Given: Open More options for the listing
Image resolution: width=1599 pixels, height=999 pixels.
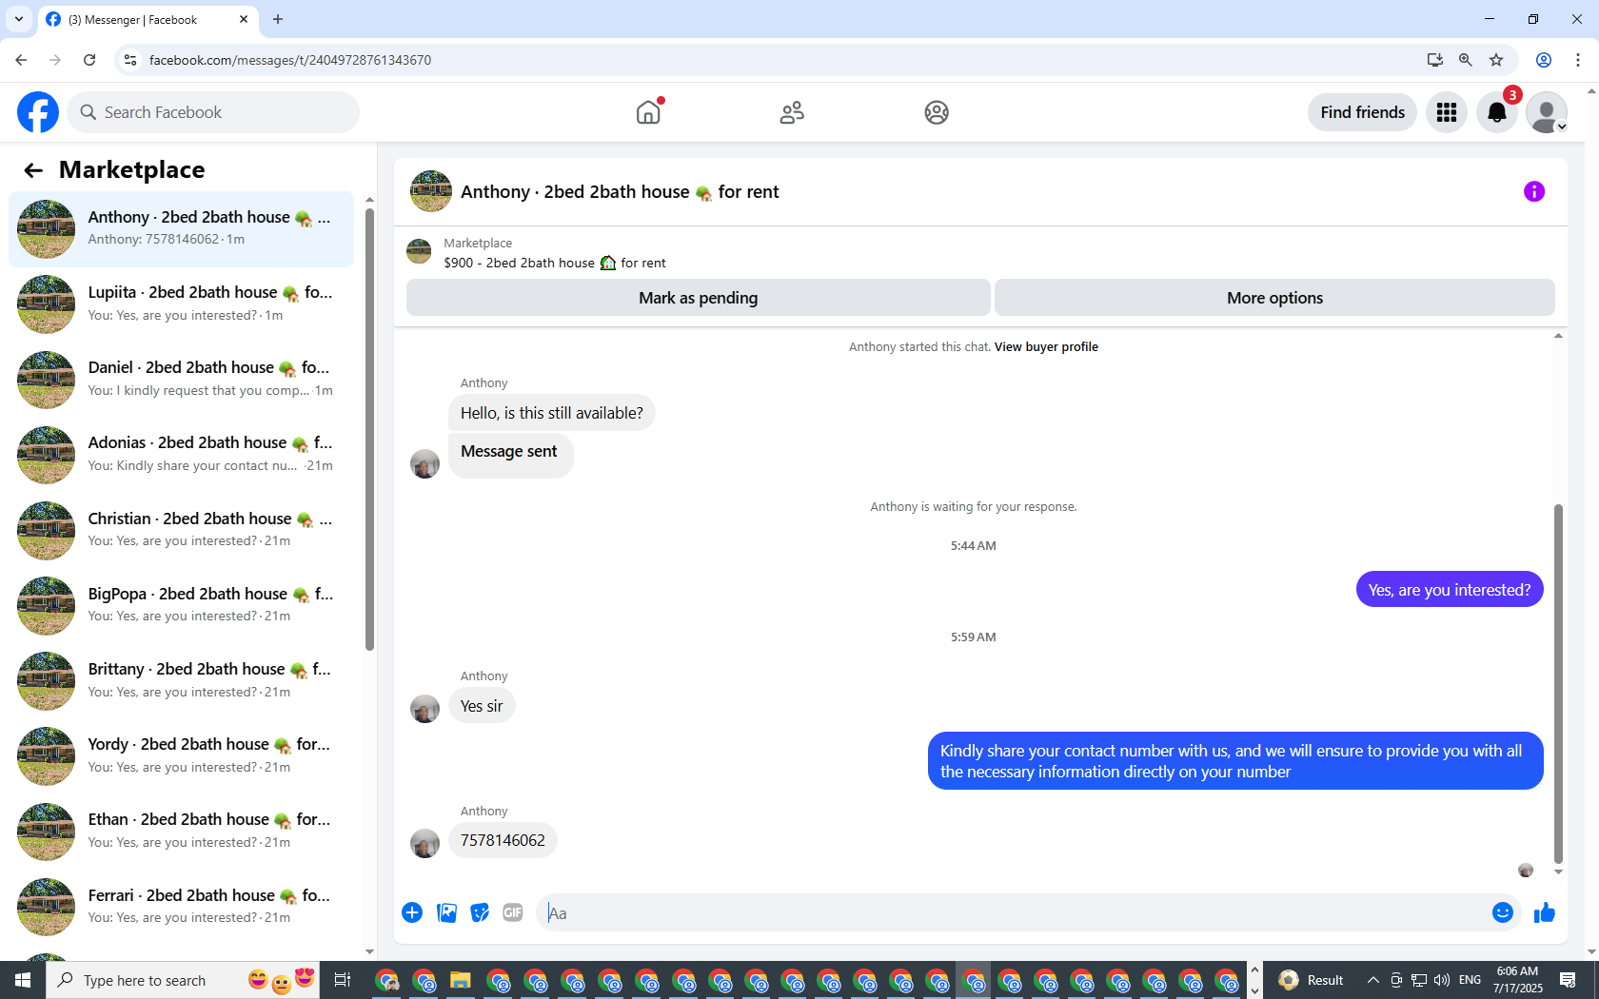Looking at the screenshot, I should point(1274,298).
